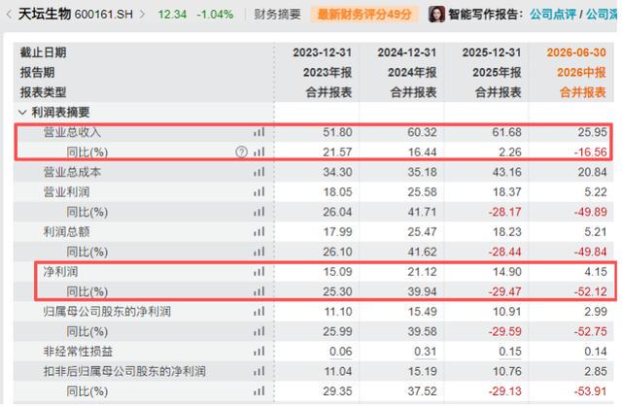Click the 2023年报 report period label
This screenshot has height=406, width=622.
pos(328,72)
